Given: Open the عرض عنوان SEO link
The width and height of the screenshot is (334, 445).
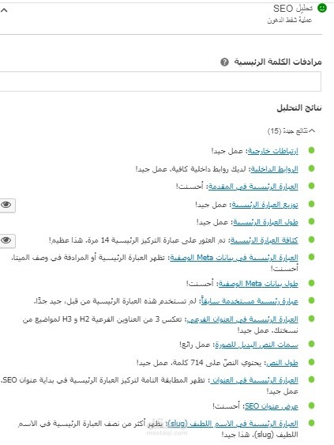Looking at the screenshot, I should pyautogui.click(x=272, y=406).
